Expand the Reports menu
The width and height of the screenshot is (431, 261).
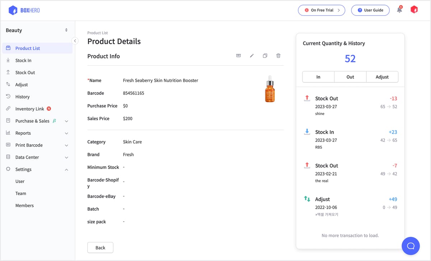click(x=66, y=133)
